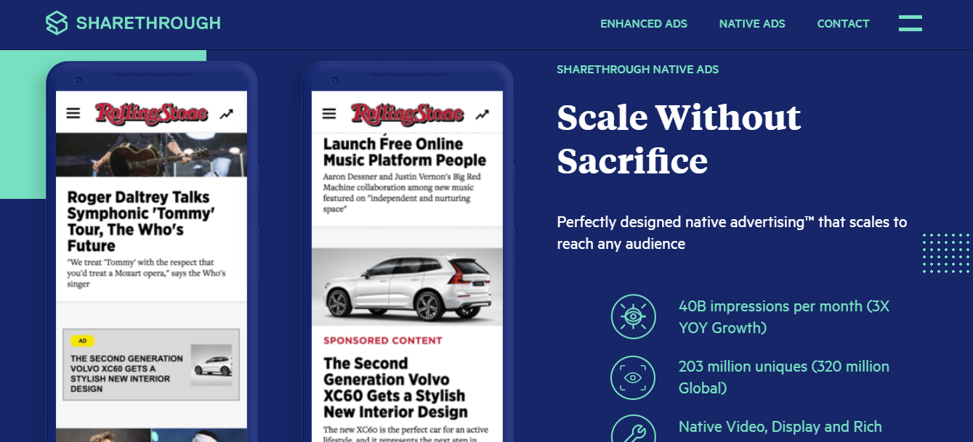
Task: Open the Second Generation Volvo sponsored headline
Action: (395, 388)
